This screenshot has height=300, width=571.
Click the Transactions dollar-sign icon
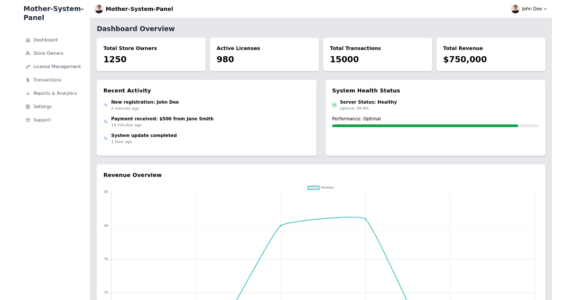[28, 80]
